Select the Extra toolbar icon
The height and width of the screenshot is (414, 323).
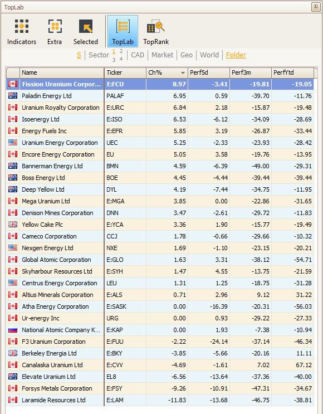[55, 26]
